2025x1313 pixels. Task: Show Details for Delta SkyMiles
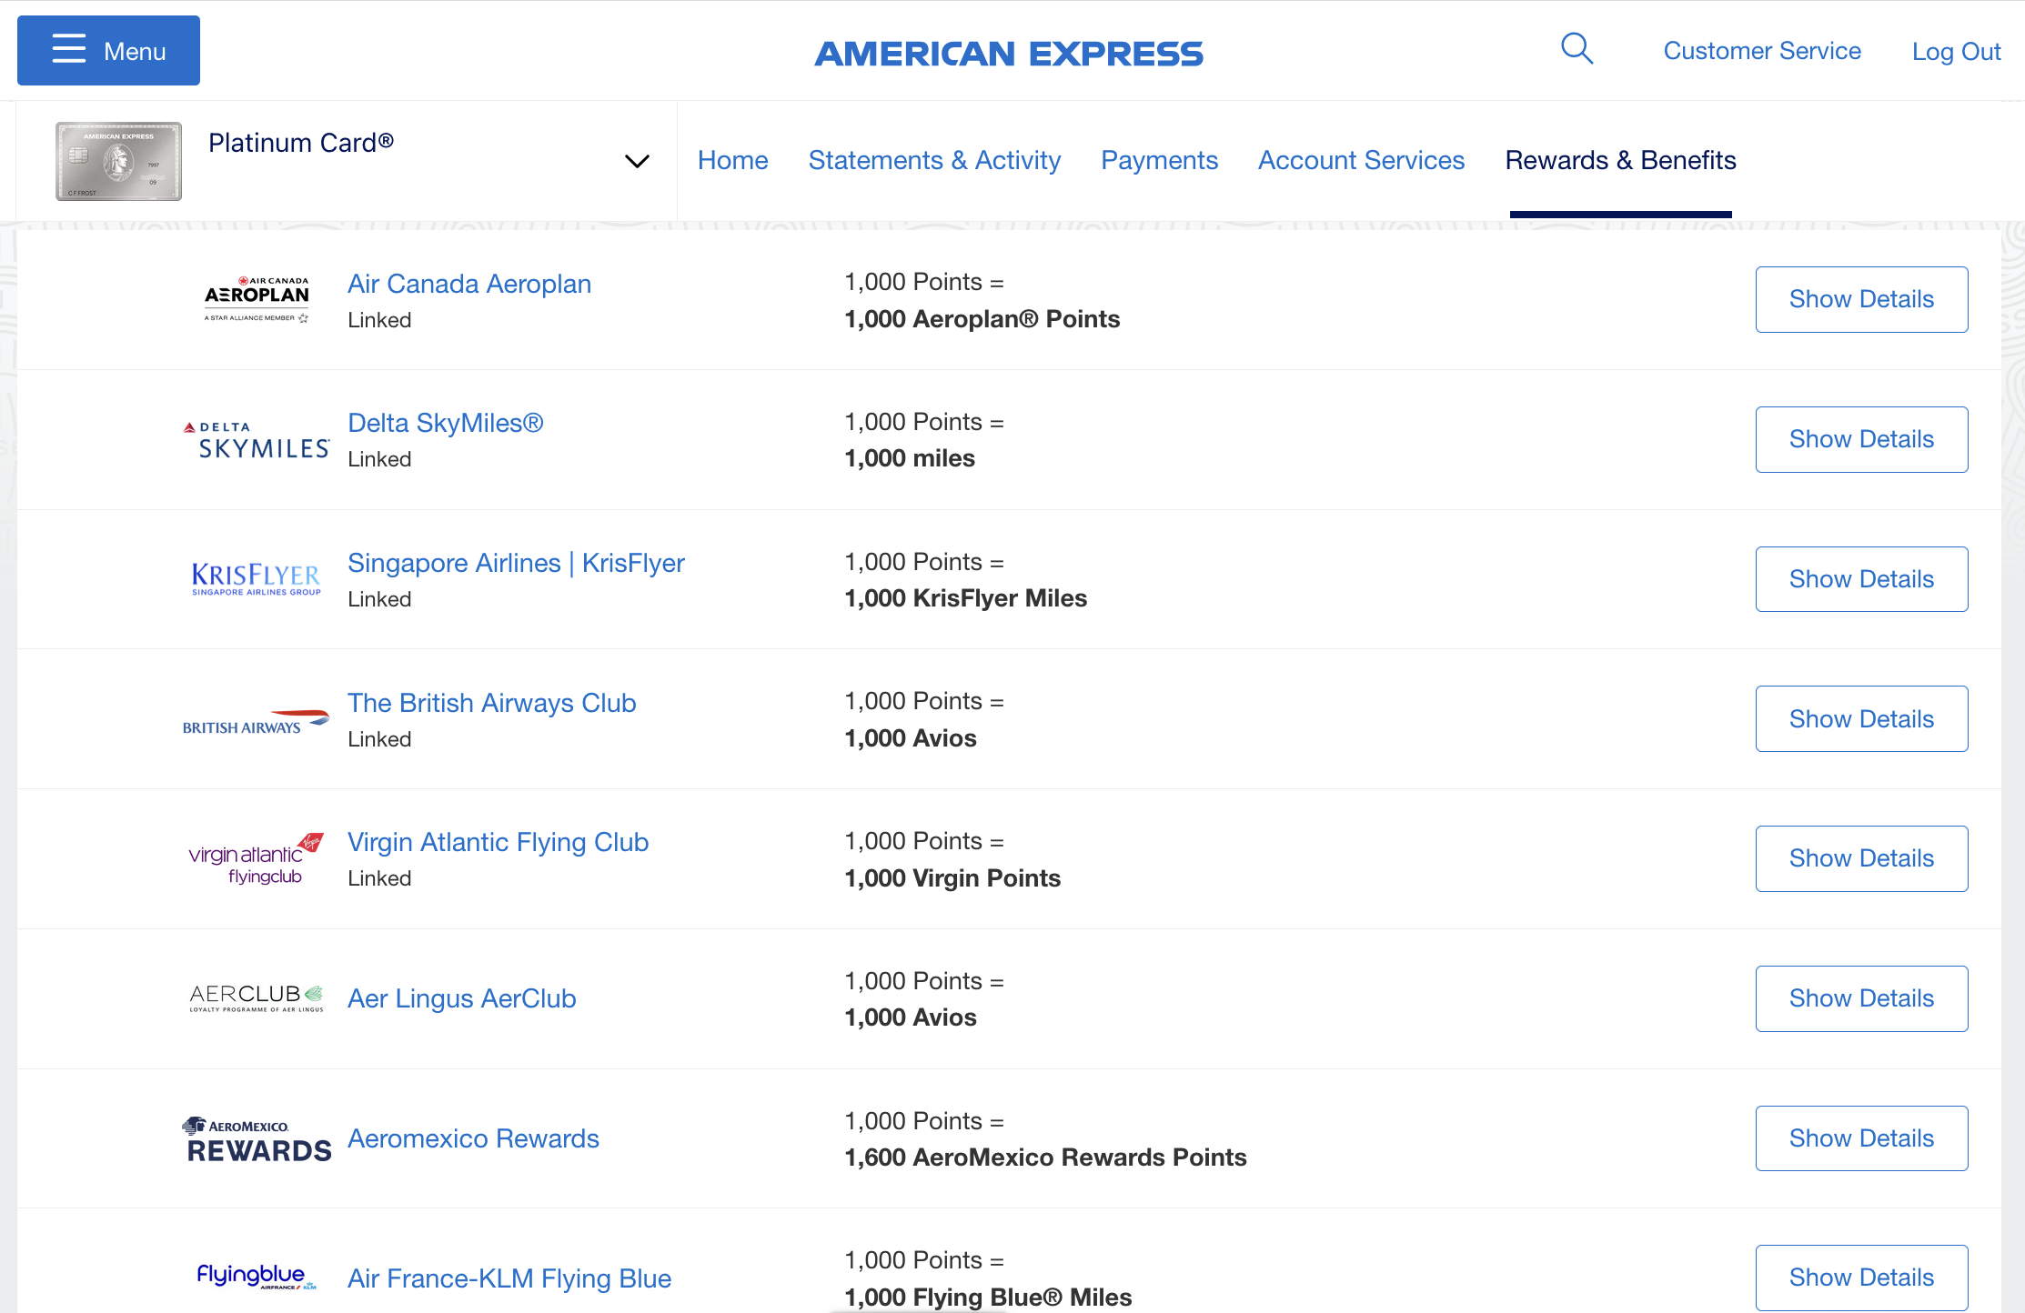click(x=1861, y=439)
